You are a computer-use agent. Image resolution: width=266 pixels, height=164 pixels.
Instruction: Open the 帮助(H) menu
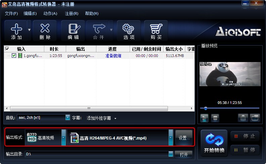[92, 13]
